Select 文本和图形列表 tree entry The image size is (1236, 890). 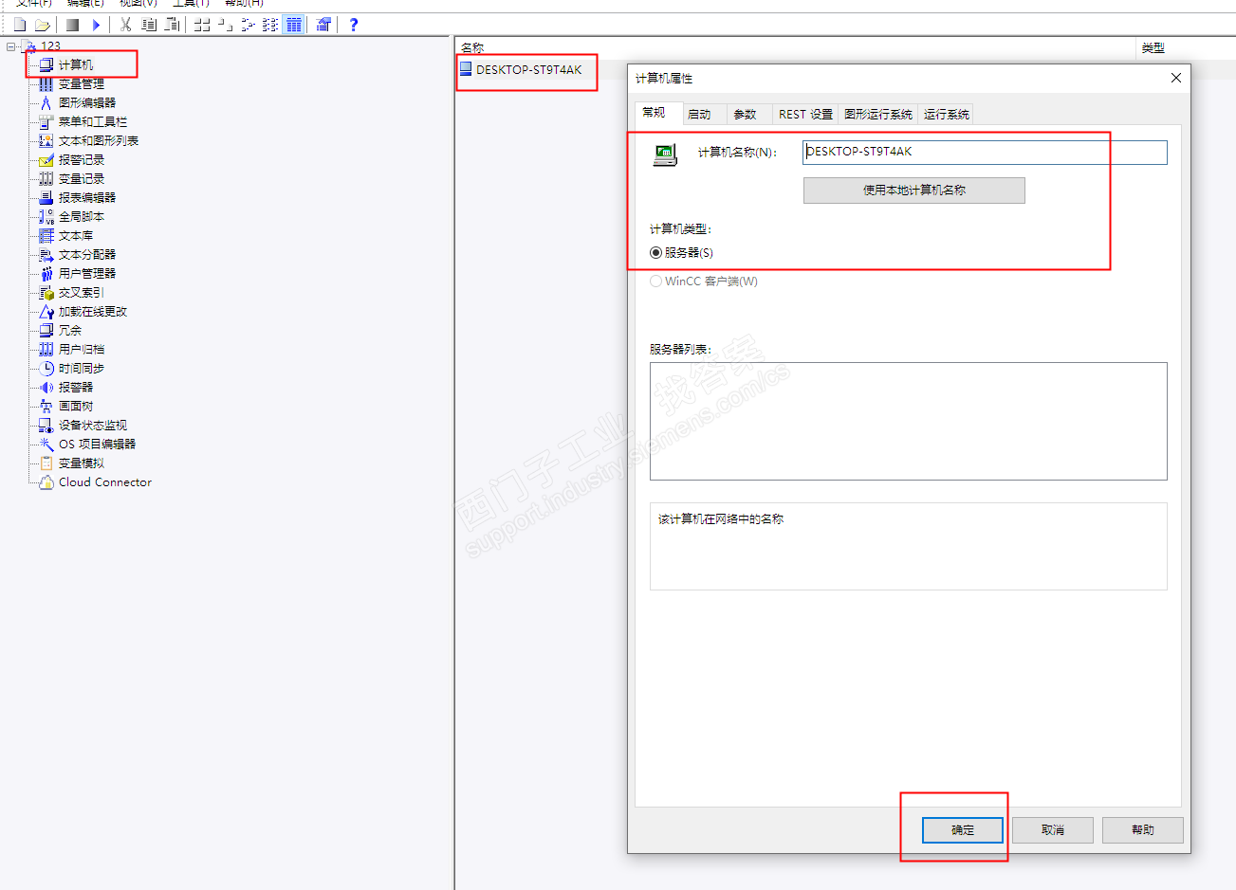(x=99, y=140)
